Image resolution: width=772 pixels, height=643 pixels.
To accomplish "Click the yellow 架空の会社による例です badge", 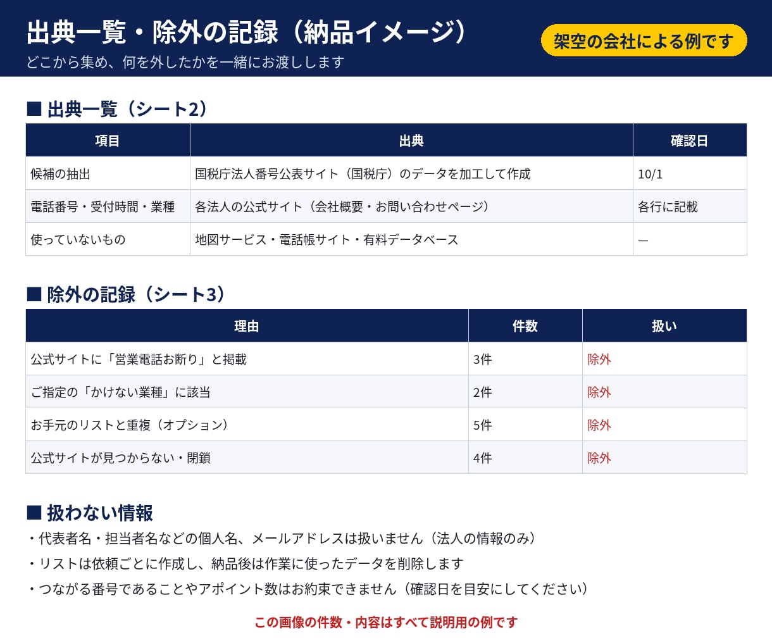I will point(644,41).
